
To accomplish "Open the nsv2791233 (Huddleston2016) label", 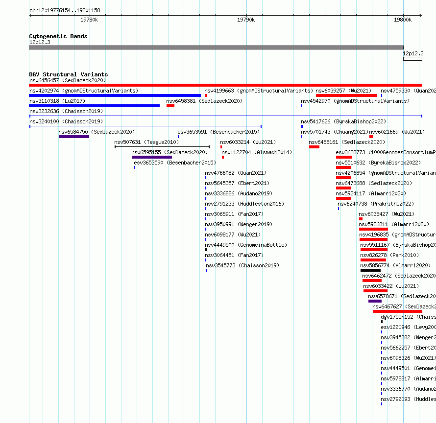I will coord(244,204).
